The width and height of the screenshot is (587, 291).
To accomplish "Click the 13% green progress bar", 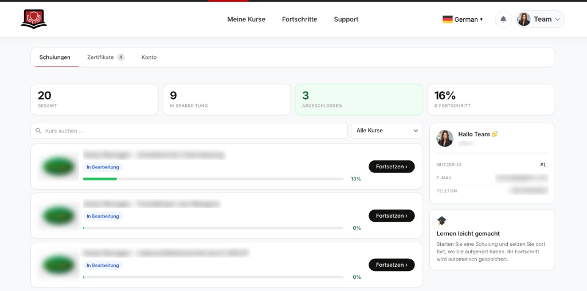I will click(x=100, y=179).
